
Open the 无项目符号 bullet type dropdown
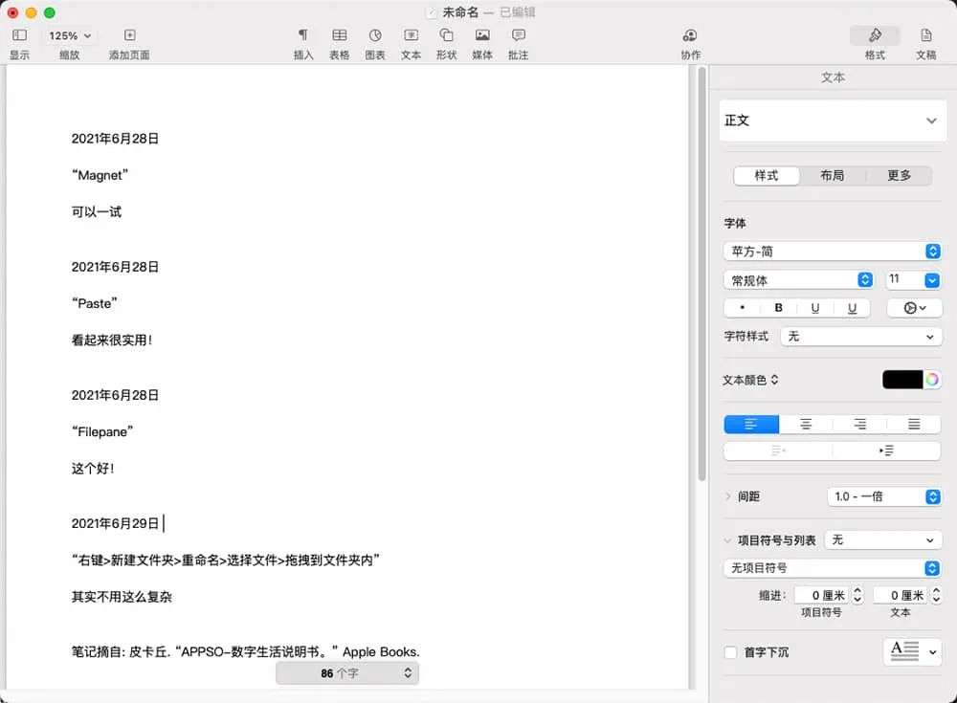pyautogui.click(x=833, y=568)
